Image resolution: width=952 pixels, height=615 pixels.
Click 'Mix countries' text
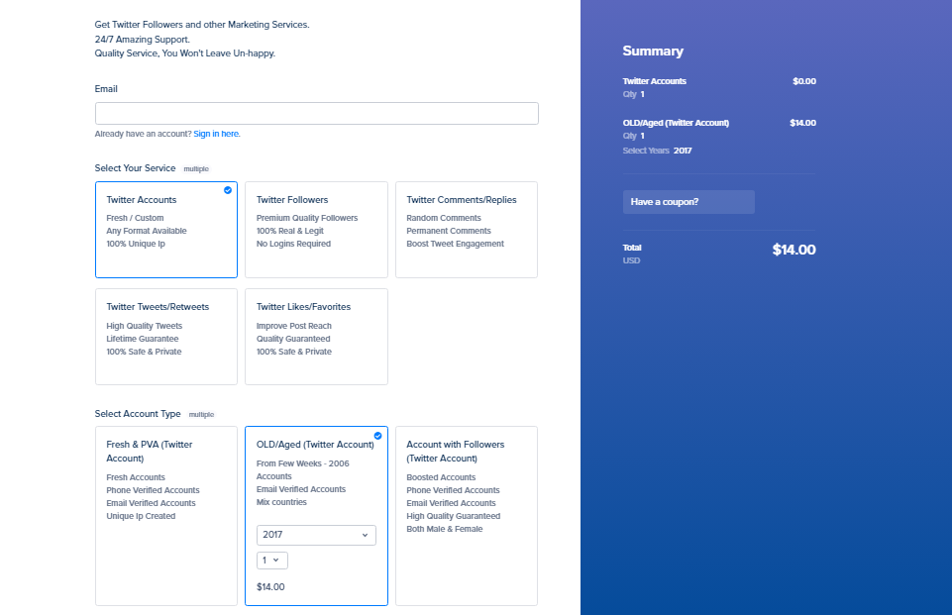coord(281,502)
